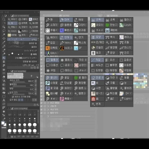149x149 pixels.
Task: Select the 말풍선 balloon group
Action: [52, 60]
